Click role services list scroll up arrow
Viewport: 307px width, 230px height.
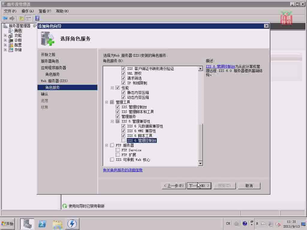pos(200,69)
